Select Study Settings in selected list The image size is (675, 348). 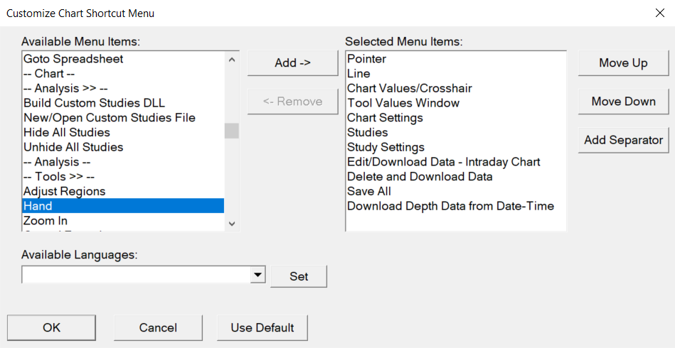coord(386,147)
